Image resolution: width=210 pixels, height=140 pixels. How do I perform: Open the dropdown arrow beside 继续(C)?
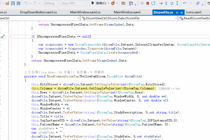coord(108,3)
